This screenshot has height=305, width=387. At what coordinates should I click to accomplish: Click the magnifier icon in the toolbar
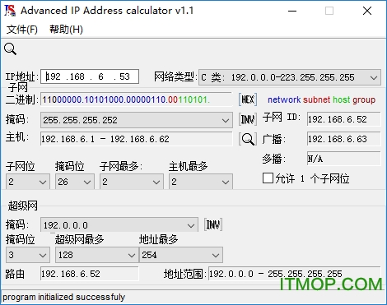pyautogui.click(x=10, y=49)
